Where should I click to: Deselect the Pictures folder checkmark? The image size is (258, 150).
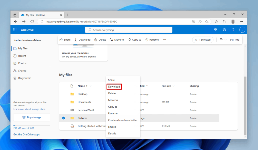pyautogui.click(x=63, y=118)
